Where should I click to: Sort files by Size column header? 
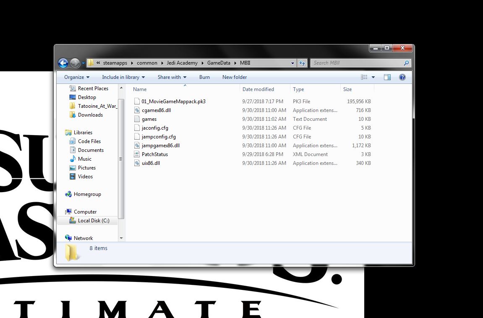tap(347, 89)
